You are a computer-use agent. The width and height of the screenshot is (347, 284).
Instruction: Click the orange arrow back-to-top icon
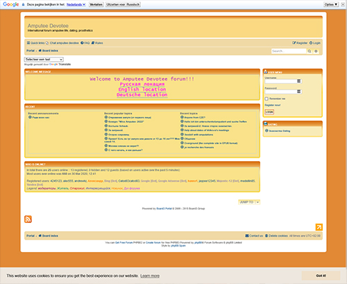click(319, 227)
